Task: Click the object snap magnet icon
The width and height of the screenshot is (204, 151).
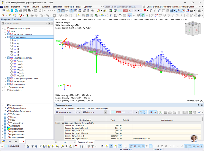Action: point(135,146)
